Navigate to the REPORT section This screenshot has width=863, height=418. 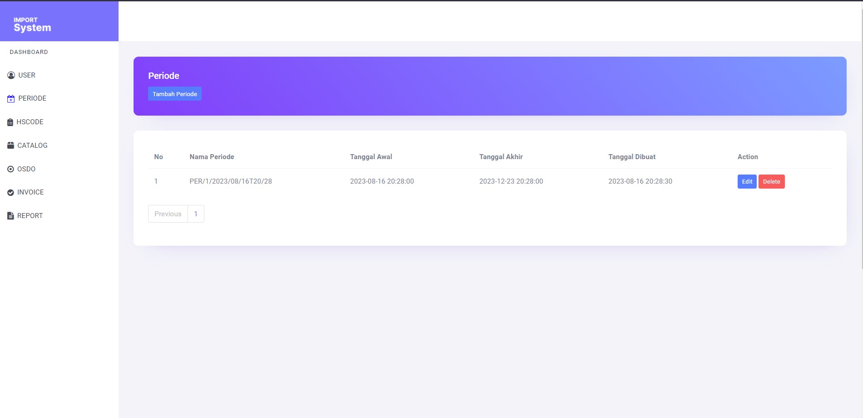[x=30, y=216]
